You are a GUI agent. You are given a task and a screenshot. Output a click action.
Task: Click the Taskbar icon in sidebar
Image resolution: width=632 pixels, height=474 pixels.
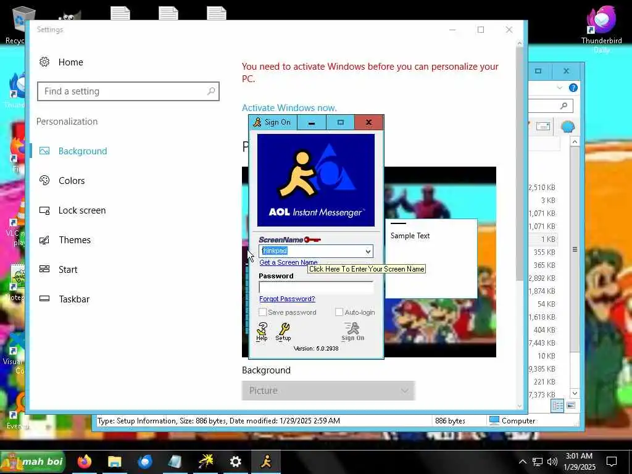pos(44,299)
